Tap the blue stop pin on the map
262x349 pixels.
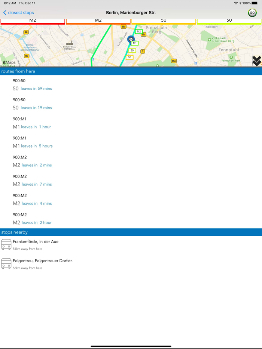pyautogui.click(x=131, y=40)
